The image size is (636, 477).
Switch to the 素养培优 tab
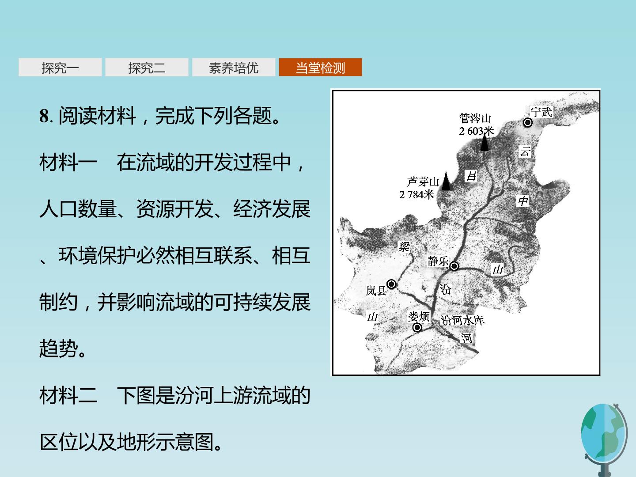(x=234, y=68)
